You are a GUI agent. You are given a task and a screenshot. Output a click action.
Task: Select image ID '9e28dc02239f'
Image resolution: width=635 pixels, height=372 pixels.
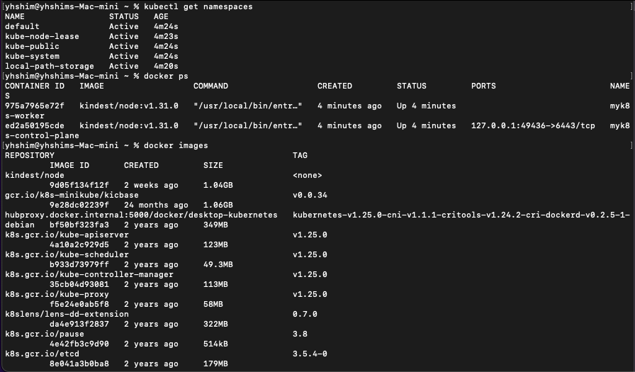(x=79, y=205)
